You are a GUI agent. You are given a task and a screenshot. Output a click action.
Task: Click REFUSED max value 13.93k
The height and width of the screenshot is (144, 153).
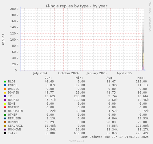[x=143, y=118]
